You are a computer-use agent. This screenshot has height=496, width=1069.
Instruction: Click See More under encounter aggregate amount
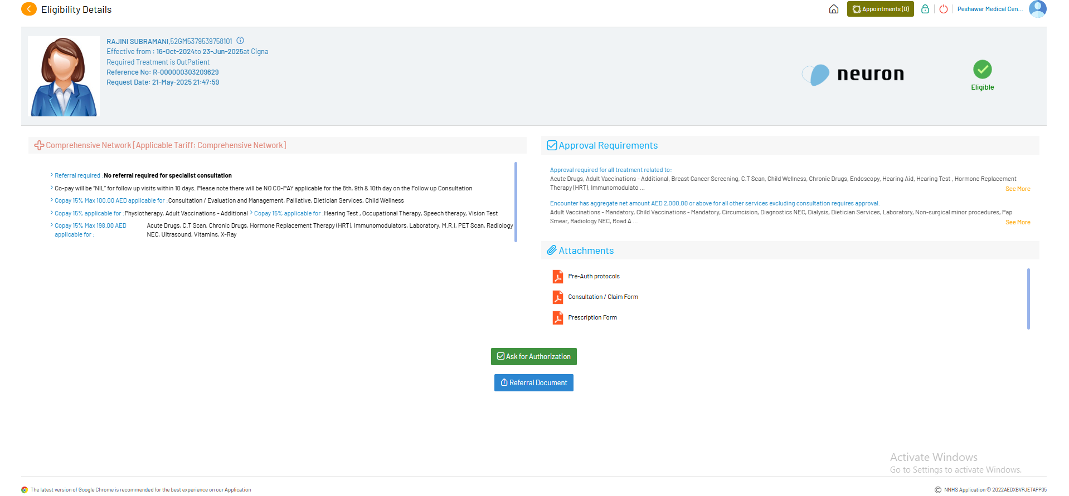[1018, 223]
